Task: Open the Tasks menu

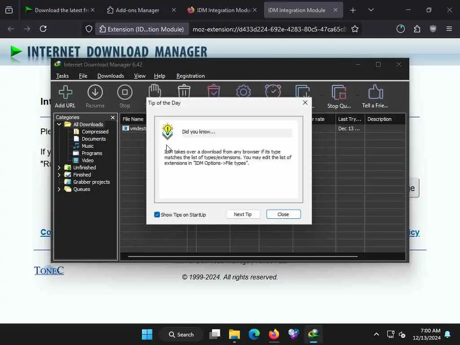Action: (x=62, y=76)
